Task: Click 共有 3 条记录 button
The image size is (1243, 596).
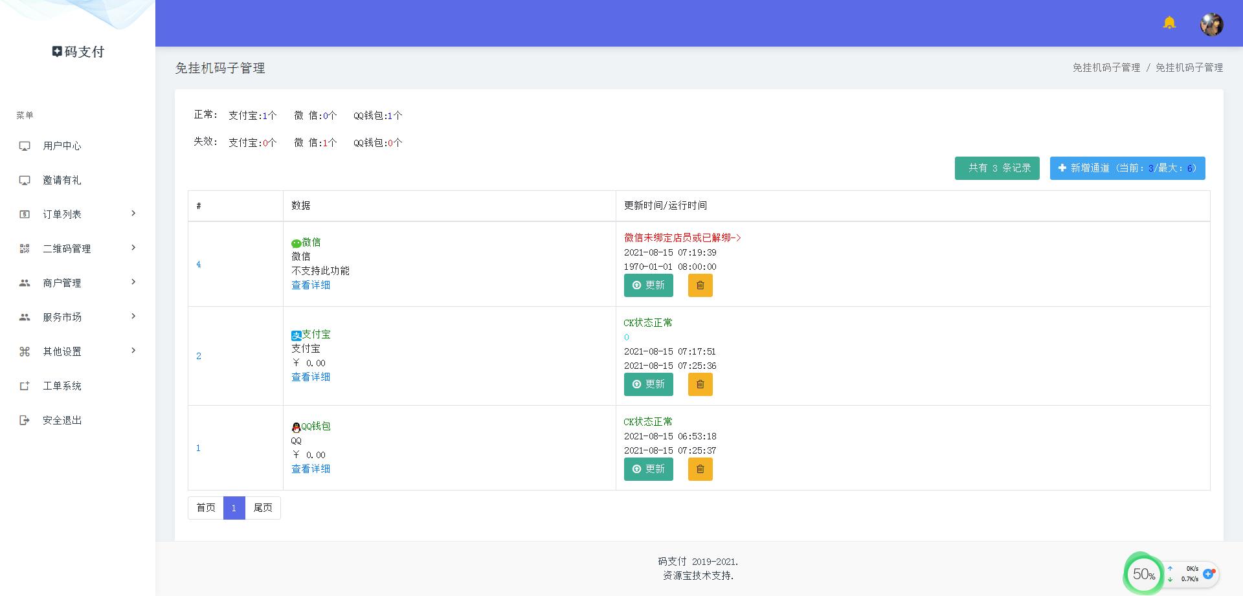Action: 997,168
